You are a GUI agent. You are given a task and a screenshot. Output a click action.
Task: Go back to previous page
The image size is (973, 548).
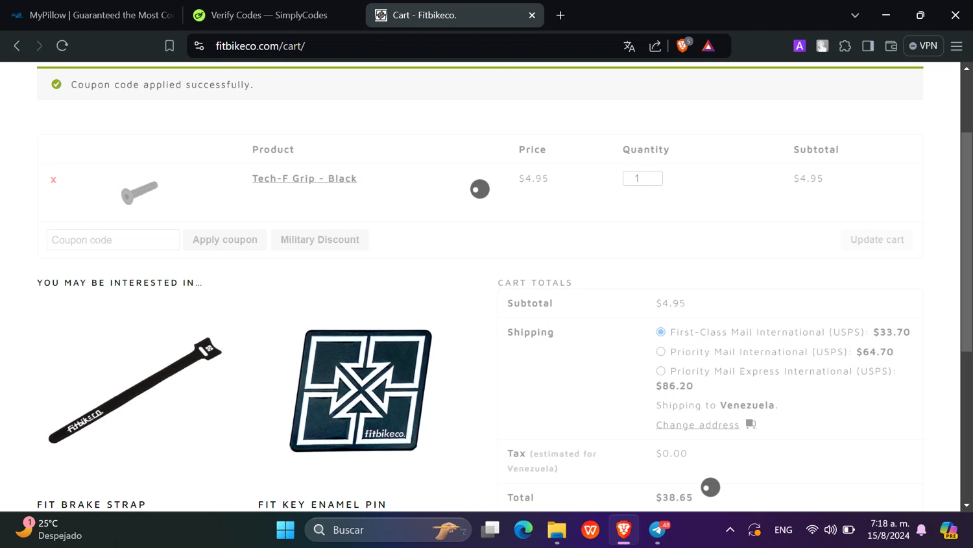[17, 45]
